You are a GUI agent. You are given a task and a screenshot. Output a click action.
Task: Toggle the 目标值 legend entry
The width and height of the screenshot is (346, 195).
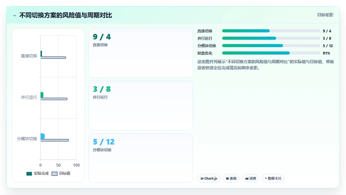click(x=61, y=173)
